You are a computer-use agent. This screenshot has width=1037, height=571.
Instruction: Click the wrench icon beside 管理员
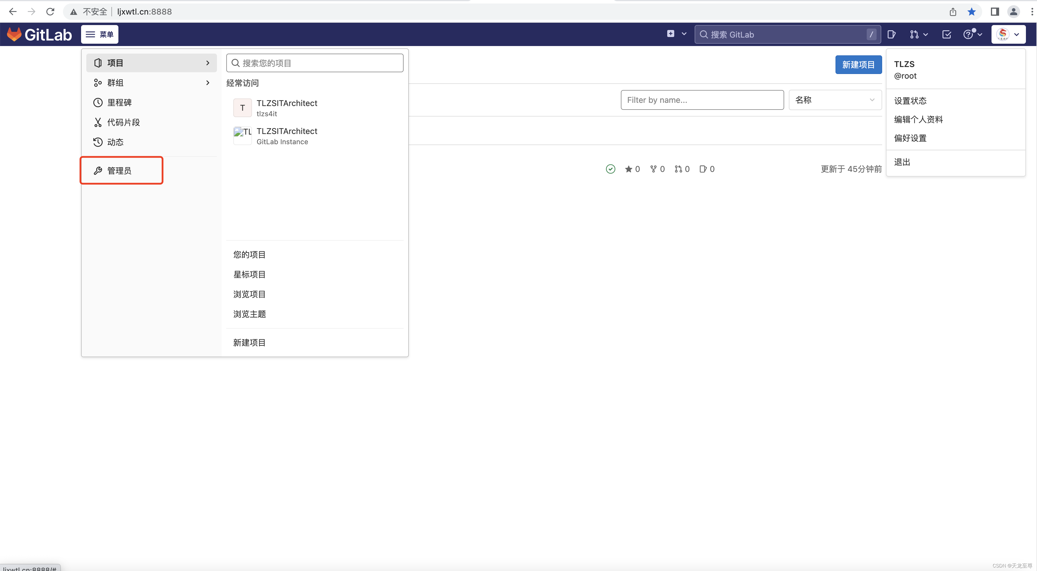tap(98, 170)
